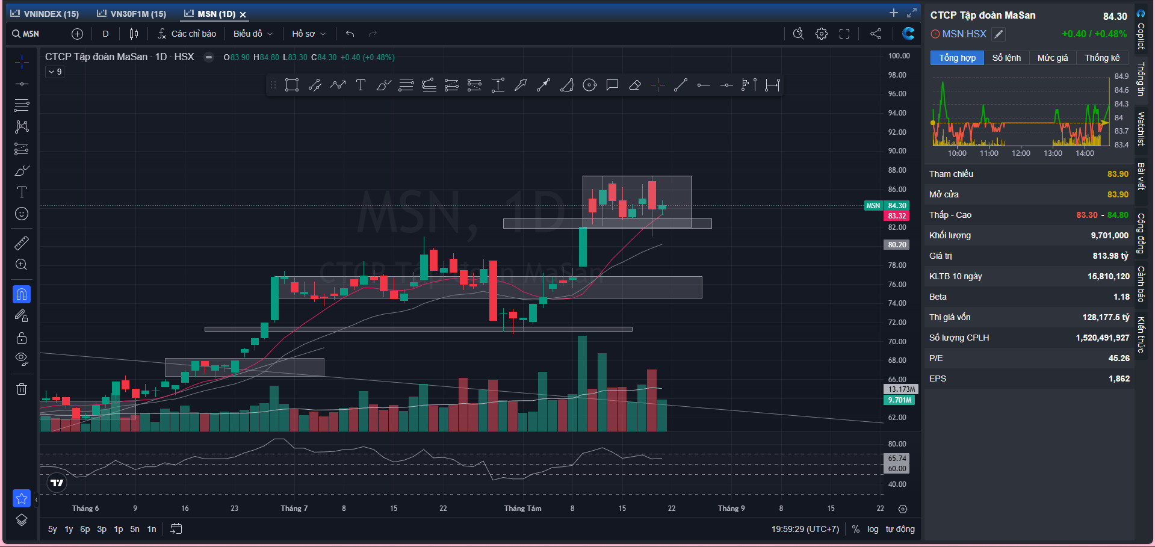Choose the callout comment bubble tool

[x=612, y=85]
